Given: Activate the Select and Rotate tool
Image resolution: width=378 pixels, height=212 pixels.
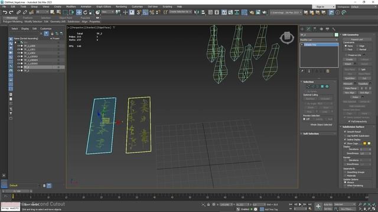Looking at the screenshot, I should 85,12.
